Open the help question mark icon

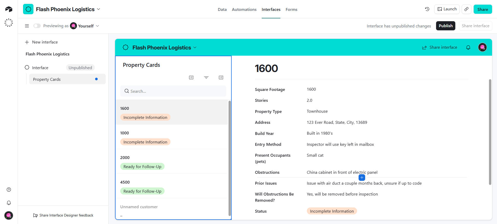click(x=9, y=190)
